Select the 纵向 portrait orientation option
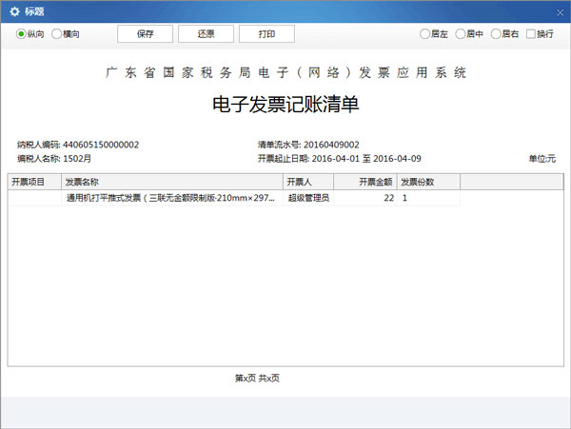 pyautogui.click(x=21, y=33)
